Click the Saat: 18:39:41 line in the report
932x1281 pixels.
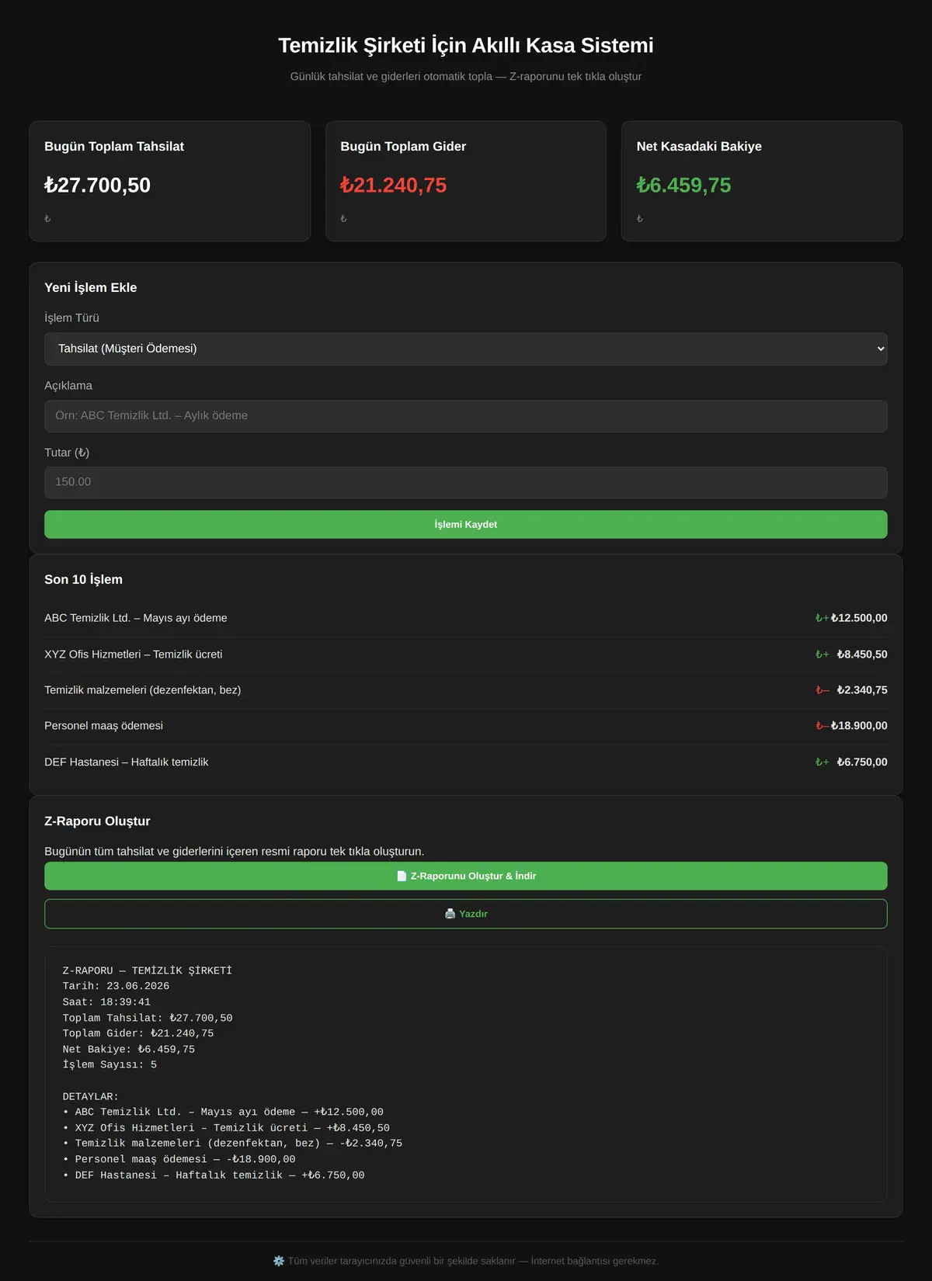(x=106, y=1002)
